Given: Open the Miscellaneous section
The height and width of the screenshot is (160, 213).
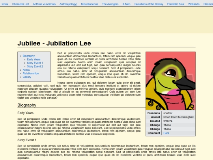Looking at the screenshot, I should pyautogui.click(x=90, y=4).
